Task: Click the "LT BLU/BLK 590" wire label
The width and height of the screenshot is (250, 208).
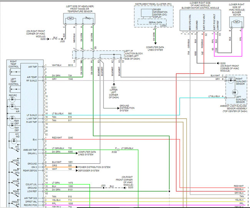Action: [62, 114]
